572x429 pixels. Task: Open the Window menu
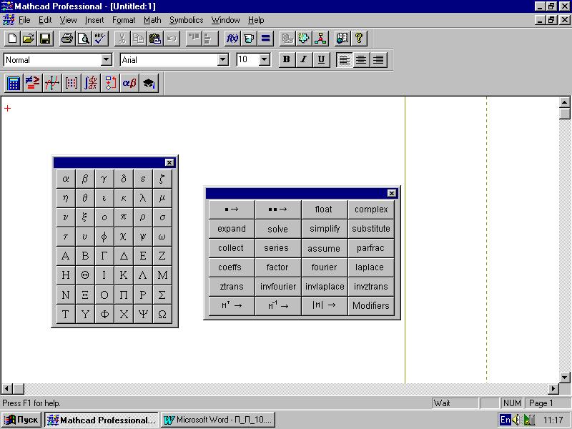point(225,20)
